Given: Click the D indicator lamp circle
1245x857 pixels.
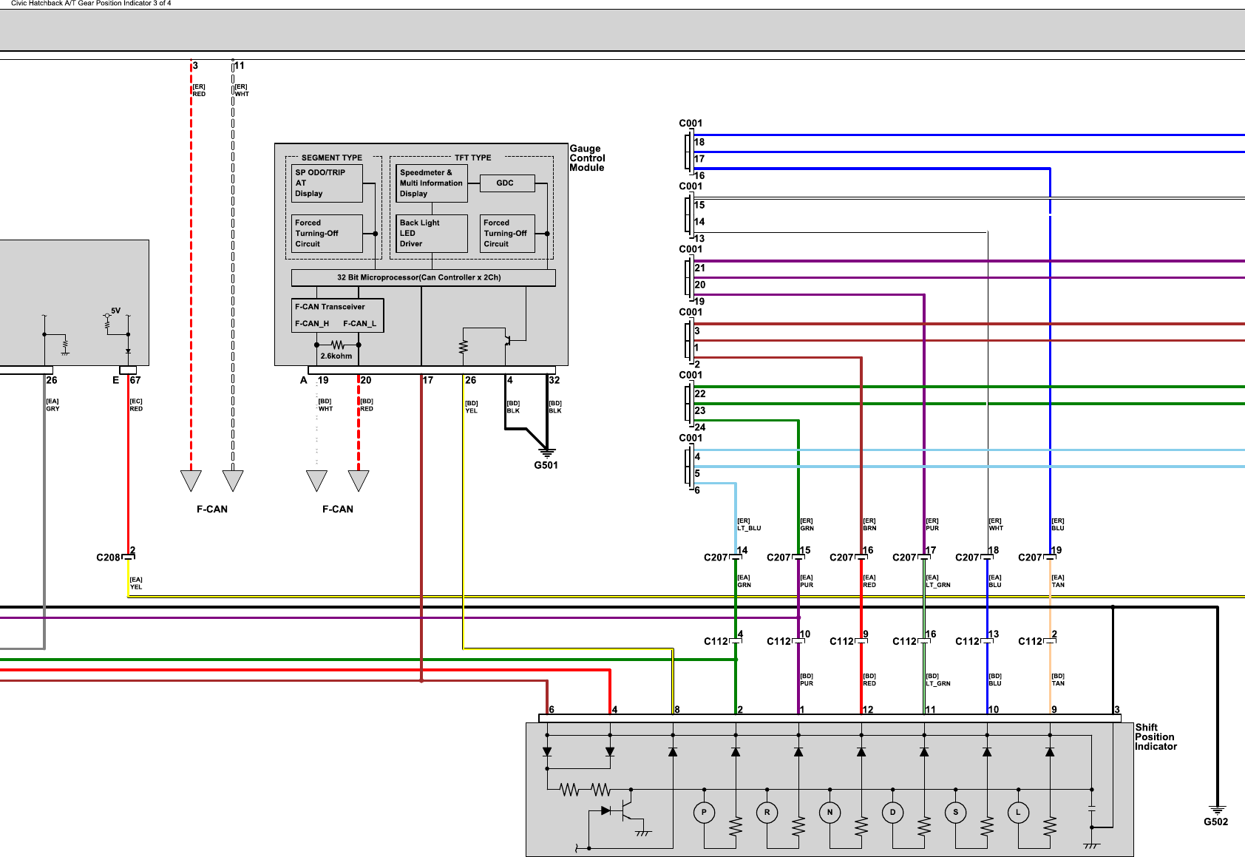Looking at the screenshot, I should (892, 813).
